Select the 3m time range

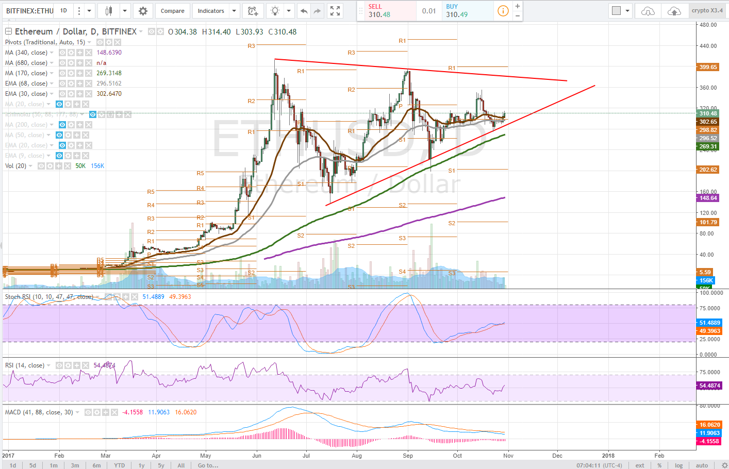[x=75, y=465]
